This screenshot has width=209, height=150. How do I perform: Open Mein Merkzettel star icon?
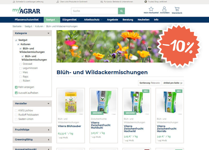[x=151, y=9]
